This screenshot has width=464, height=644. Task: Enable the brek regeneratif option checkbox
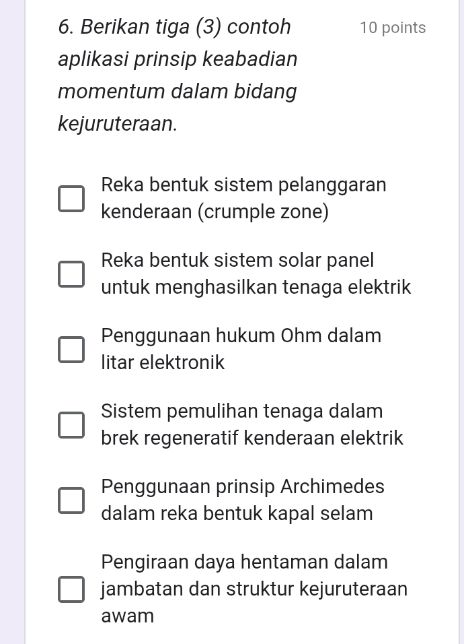(x=71, y=425)
